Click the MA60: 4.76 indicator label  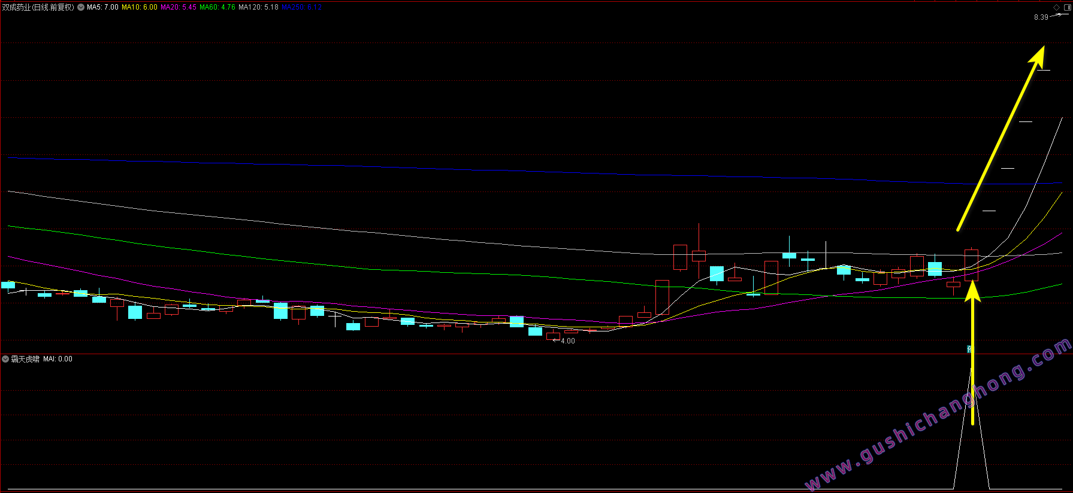217,7
